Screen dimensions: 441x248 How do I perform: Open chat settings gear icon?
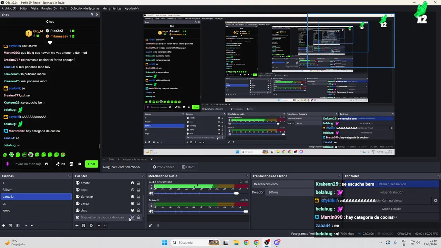80,164
